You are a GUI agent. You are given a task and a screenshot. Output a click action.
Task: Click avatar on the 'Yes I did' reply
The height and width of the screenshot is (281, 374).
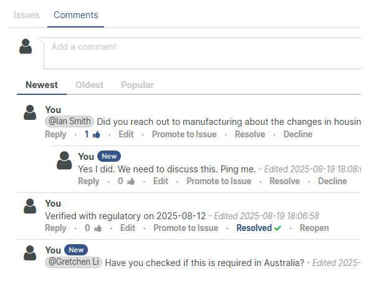pos(64,160)
